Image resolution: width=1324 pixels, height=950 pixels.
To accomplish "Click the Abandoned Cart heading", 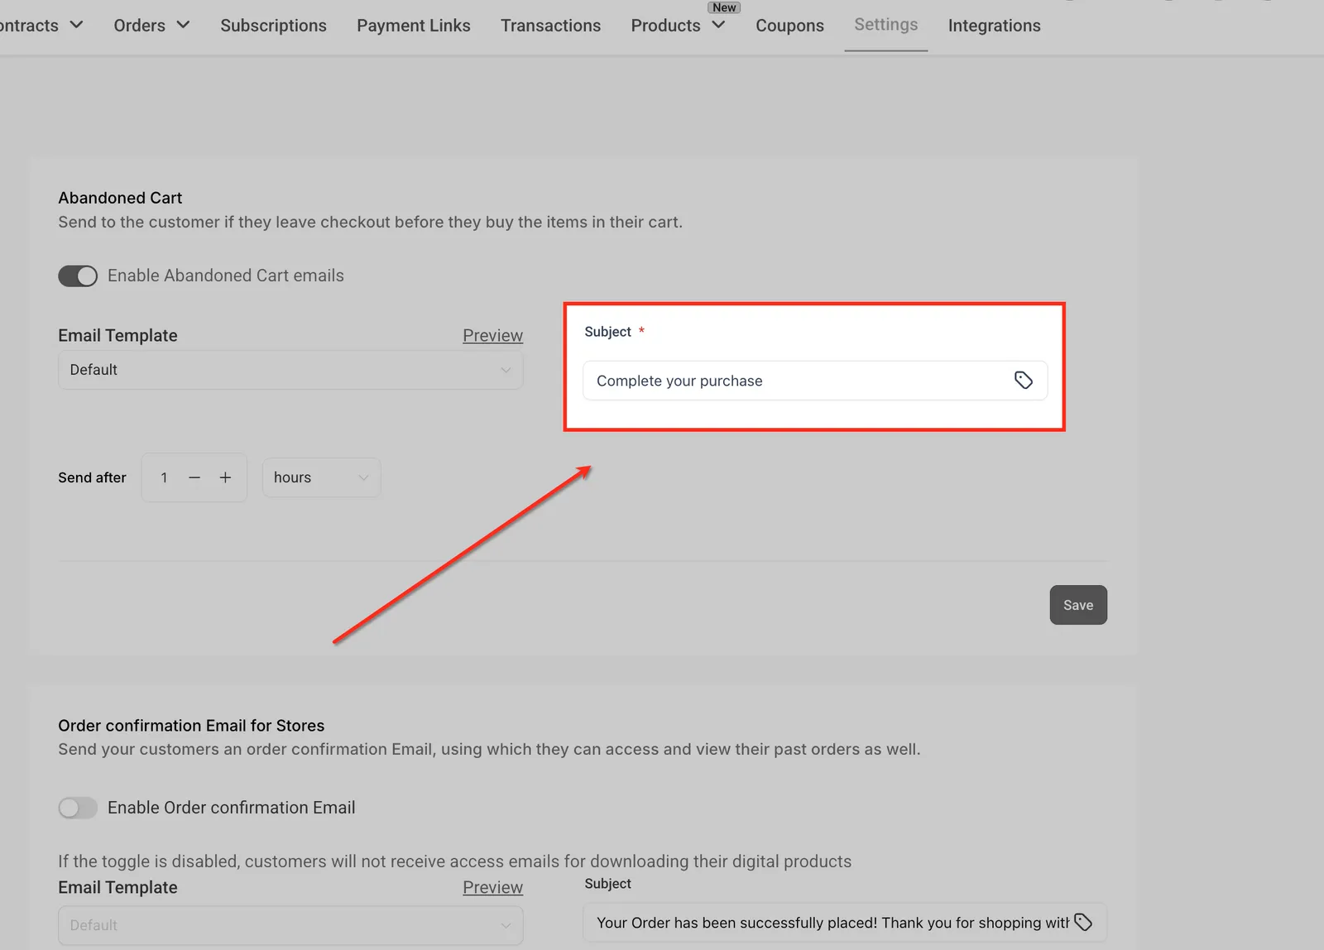I will tap(120, 198).
